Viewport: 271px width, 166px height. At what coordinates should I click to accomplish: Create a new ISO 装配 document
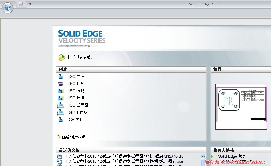point(76,91)
